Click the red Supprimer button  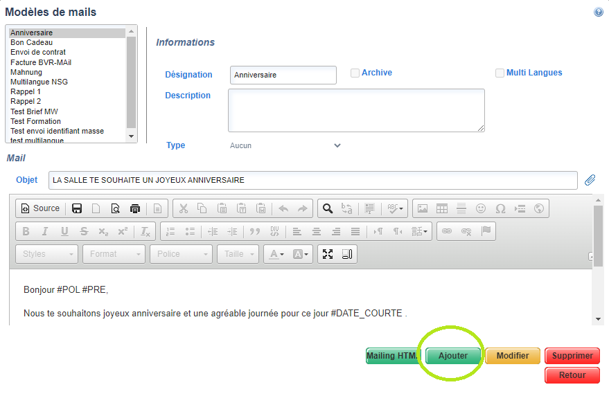pyautogui.click(x=572, y=356)
